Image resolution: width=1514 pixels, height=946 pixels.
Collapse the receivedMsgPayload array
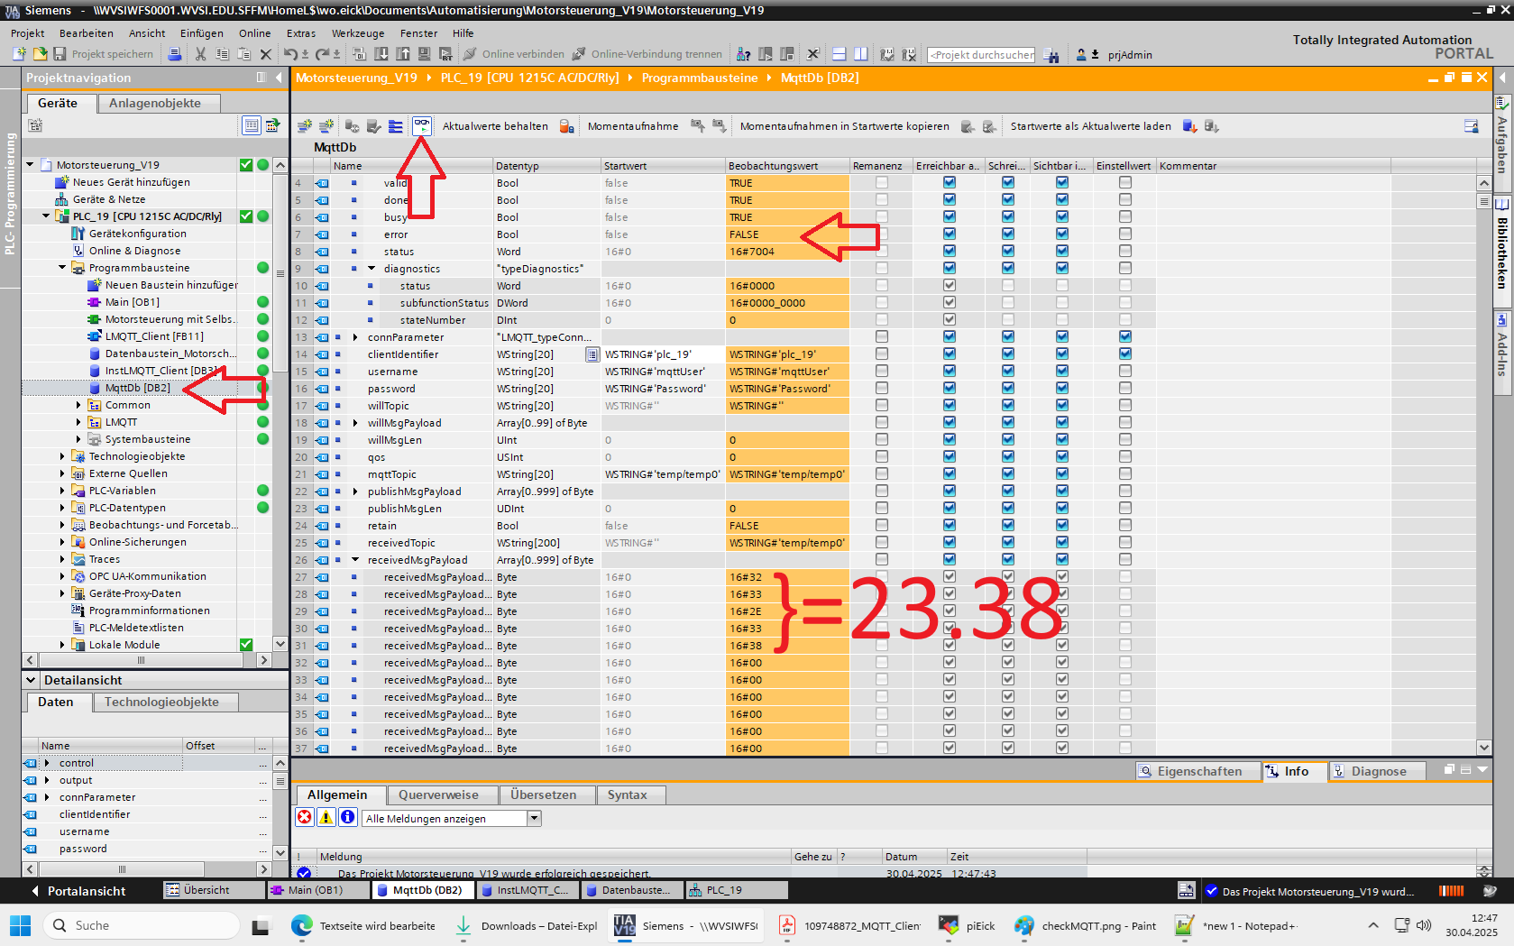click(355, 560)
